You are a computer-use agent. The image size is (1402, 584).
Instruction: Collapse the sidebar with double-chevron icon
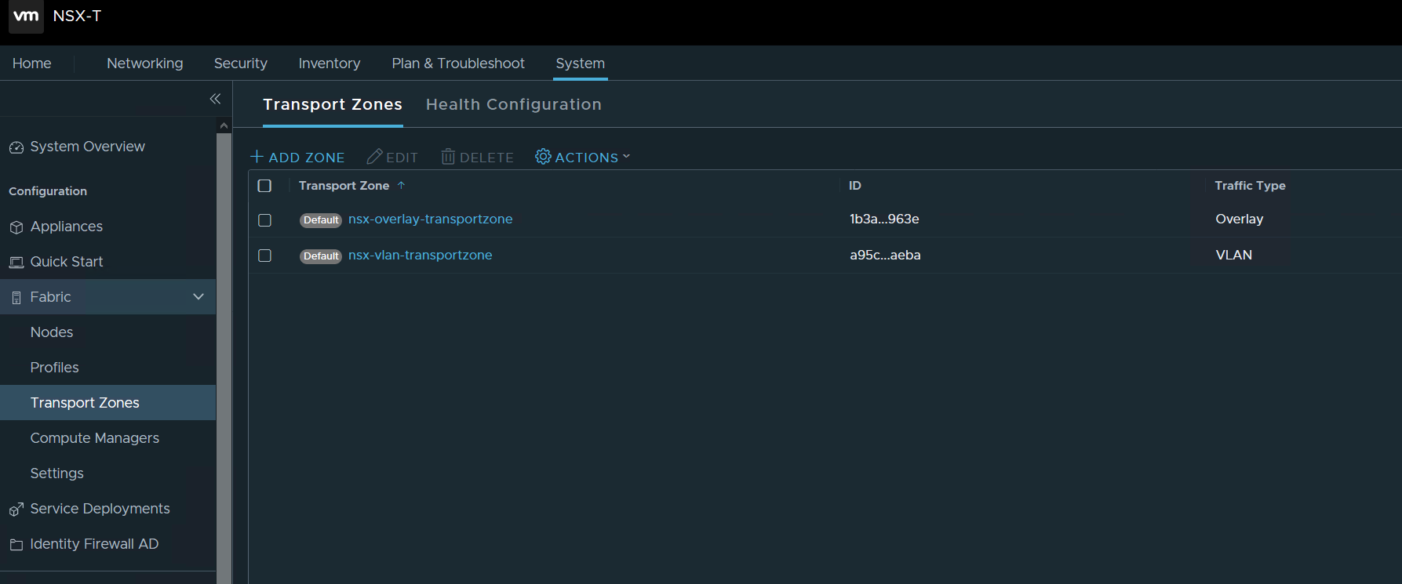(x=215, y=99)
